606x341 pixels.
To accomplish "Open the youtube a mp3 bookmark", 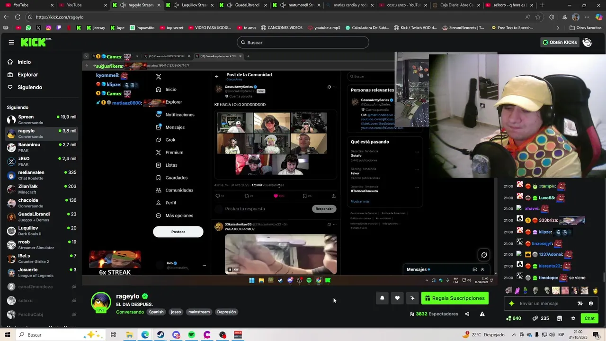I will point(324,28).
